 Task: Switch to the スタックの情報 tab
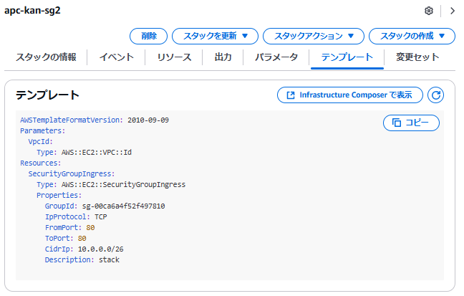46,57
